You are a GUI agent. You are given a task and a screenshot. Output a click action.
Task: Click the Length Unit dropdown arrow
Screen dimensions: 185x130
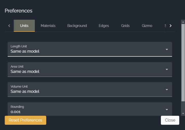click(x=167, y=49)
